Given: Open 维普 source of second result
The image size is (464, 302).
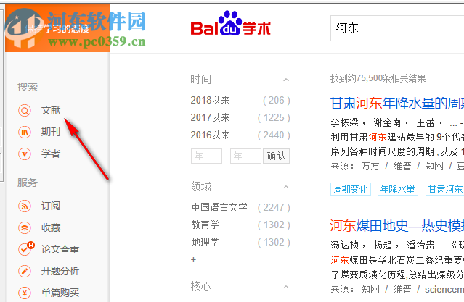Looking at the screenshot, I should [402, 289].
